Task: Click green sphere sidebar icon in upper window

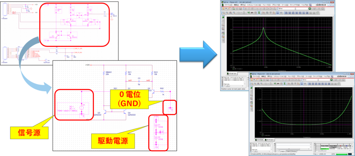Action: tap(223, 17)
